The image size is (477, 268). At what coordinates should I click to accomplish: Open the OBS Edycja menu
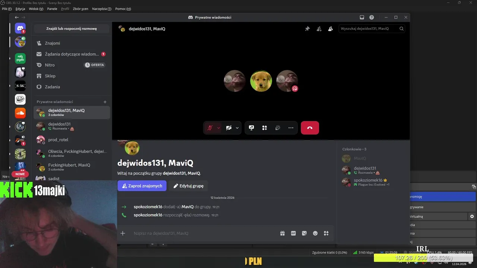point(20,9)
